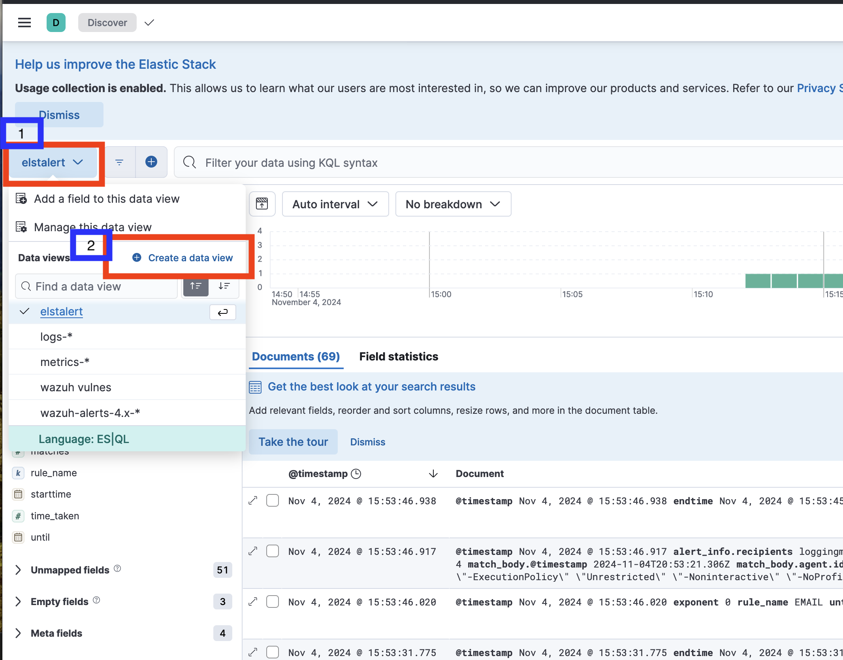This screenshot has height=660, width=843.
Task: Select checkbox for row 15:53:46.020
Action: (x=273, y=602)
